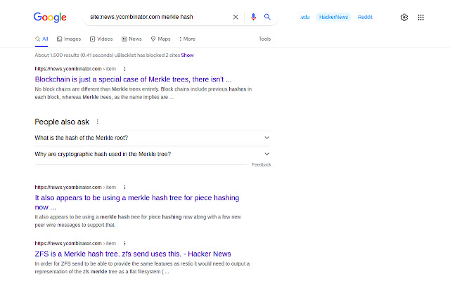Click the 'No block chains are different' snippet
The image size is (450, 281).
(x=143, y=93)
